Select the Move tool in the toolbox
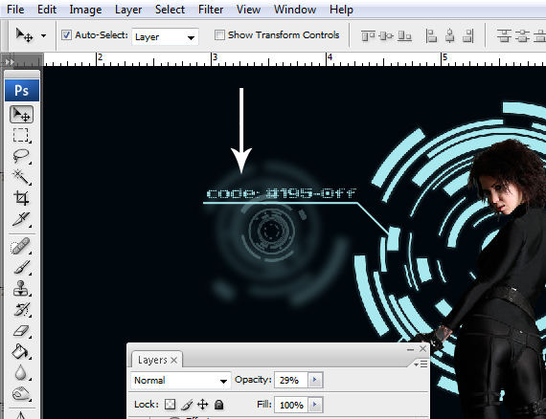Image resolution: width=546 pixels, height=419 pixels. click(x=22, y=115)
